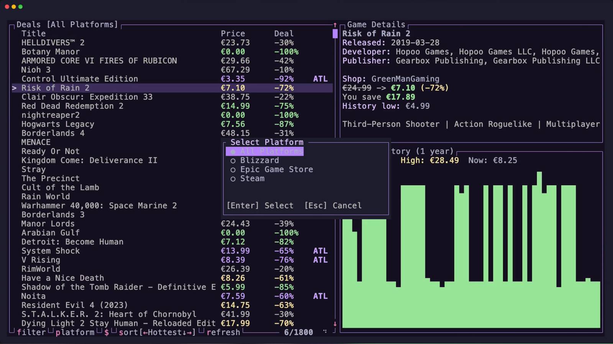Screen dimensions: 613x344
Task: Pick Epic Game Store in platform list
Action: 272,169
